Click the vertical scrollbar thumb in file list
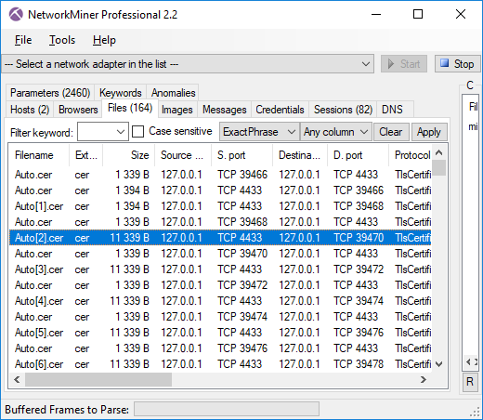483x420 pixels. pyautogui.click(x=439, y=167)
